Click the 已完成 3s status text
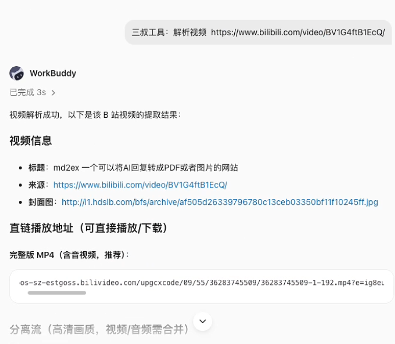The height and width of the screenshot is (344, 395). (28, 93)
